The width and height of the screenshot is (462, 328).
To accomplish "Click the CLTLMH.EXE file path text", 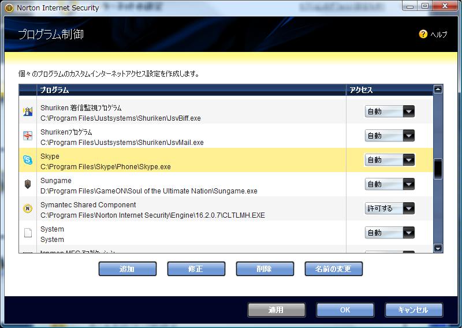I will [152, 215].
